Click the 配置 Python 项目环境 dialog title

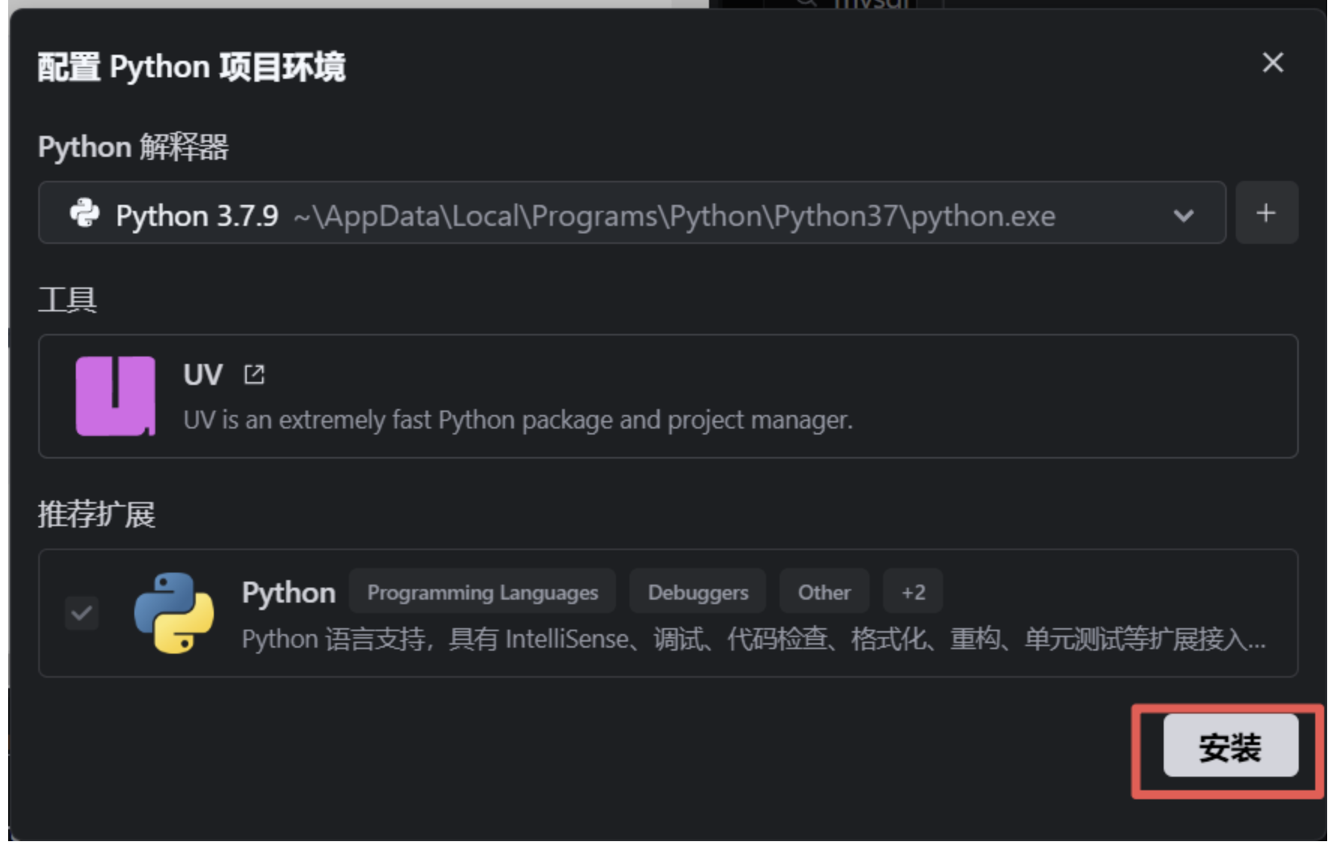tap(191, 68)
